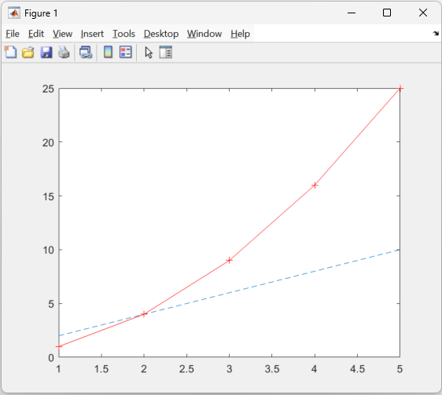Viewport: 442px width, 395px height.
Task: Dock the figure using corner arrow
Action: tap(436, 34)
